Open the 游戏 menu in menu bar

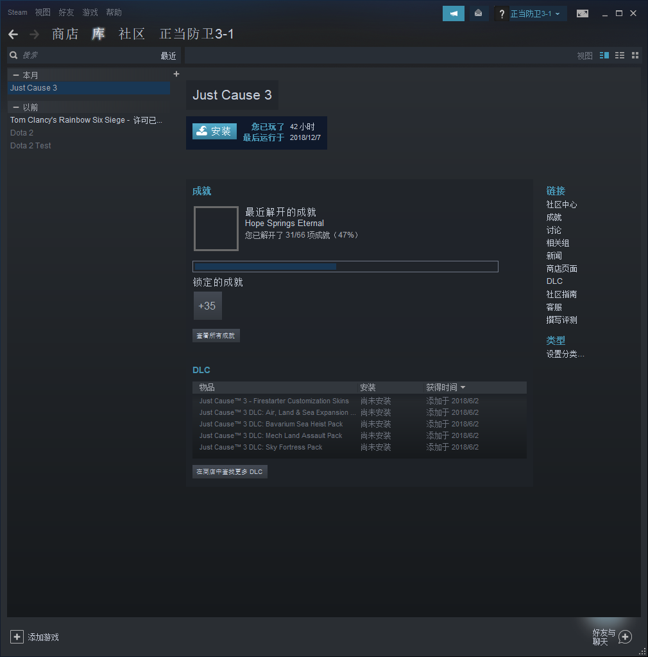coord(90,12)
